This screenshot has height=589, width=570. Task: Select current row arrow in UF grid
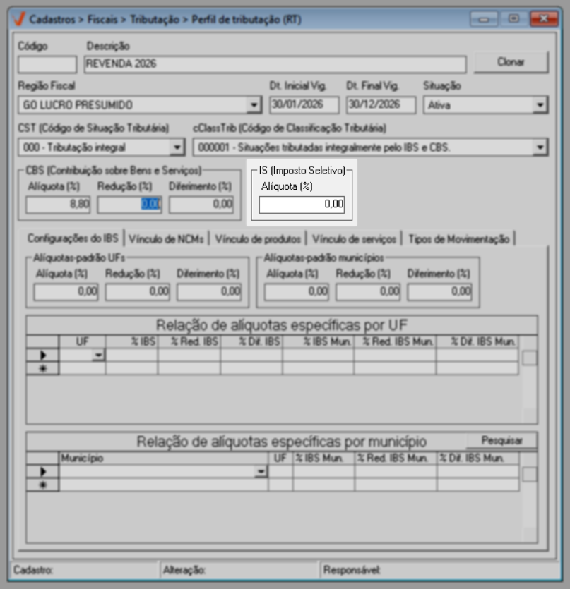tap(42, 355)
